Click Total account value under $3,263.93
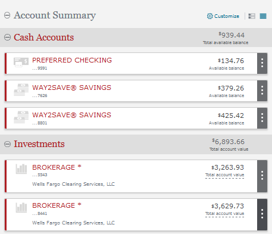 pyautogui.click(x=224, y=175)
